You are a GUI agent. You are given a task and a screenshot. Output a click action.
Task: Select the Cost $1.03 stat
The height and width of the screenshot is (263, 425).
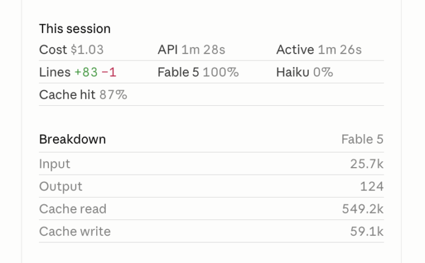pos(71,50)
